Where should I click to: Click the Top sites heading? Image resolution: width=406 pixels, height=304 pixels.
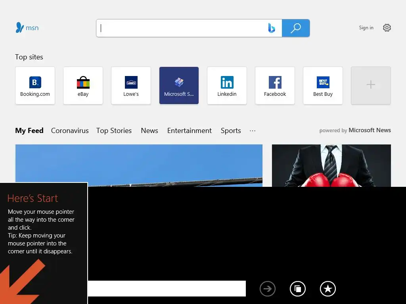(29, 57)
